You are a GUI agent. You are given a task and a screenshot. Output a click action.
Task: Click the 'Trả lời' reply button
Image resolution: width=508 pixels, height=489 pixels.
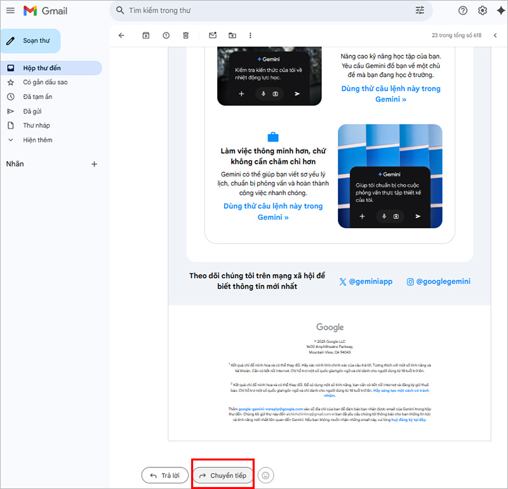[x=165, y=476]
